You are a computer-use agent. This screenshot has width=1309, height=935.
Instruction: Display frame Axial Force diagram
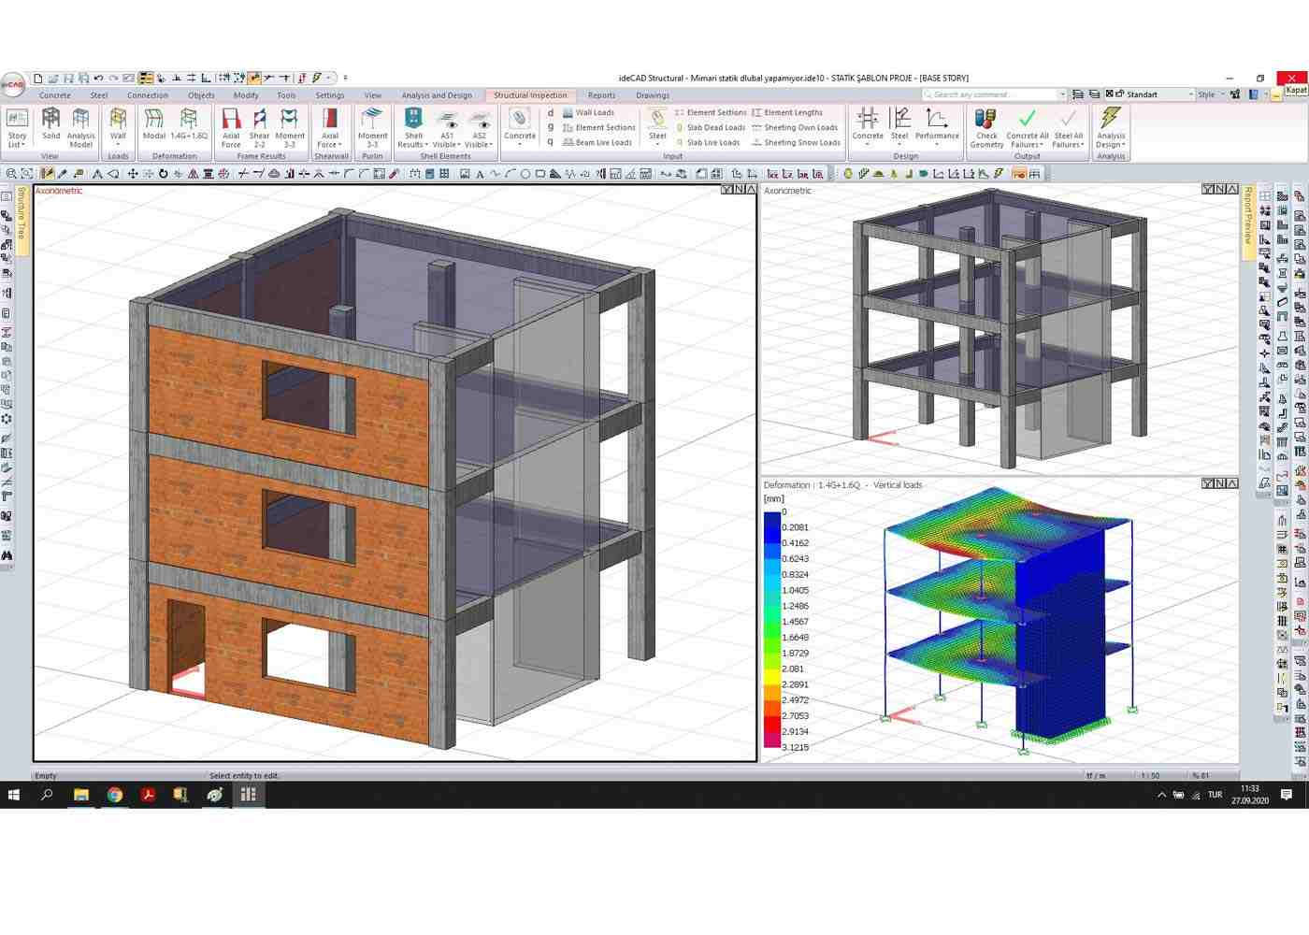click(x=231, y=127)
